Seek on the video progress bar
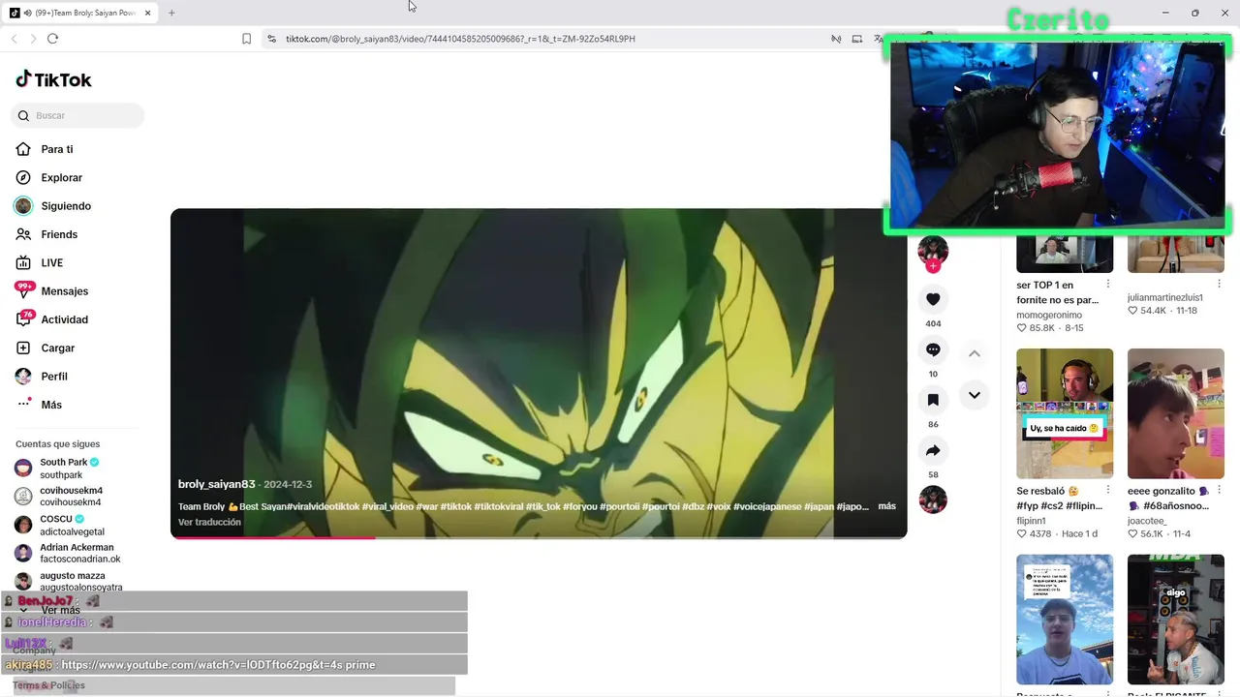The image size is (1240, 697). [539, 537]
